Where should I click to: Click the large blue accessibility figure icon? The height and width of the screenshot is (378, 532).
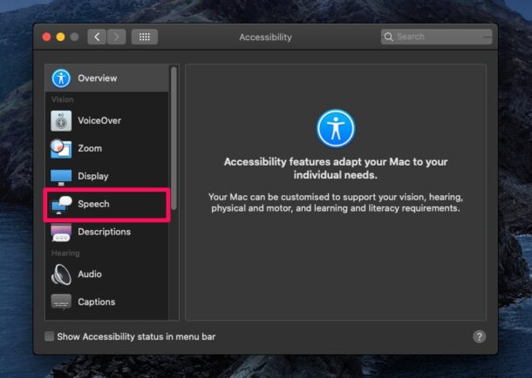pyautogui.click(x=336, y=129)
